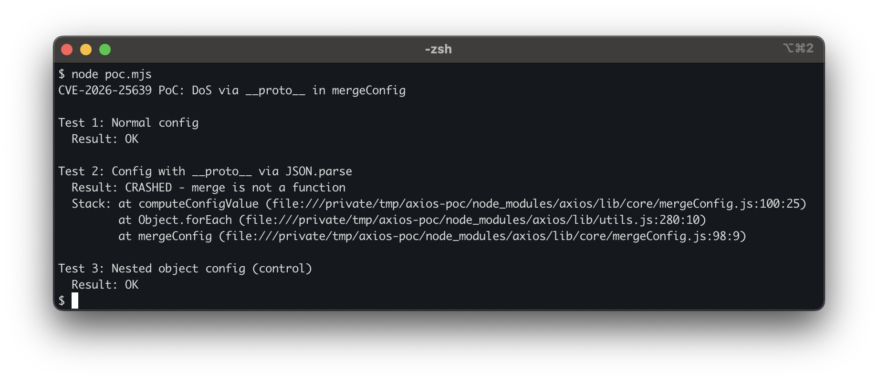878x381 pixels.
Task: Click the dollar sign shell prompt
Action: click(x=61, y=301)
